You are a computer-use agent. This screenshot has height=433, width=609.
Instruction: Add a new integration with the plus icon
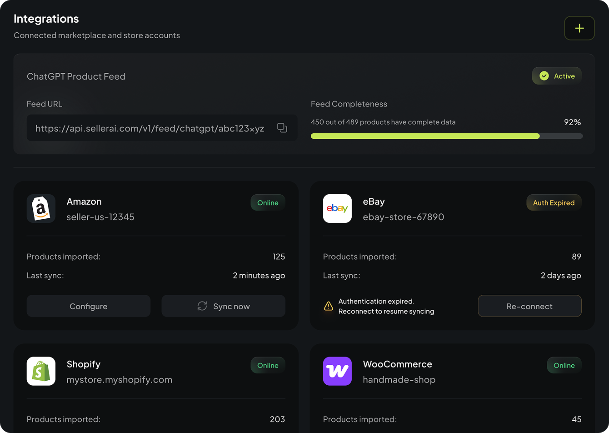pos(579,28)
